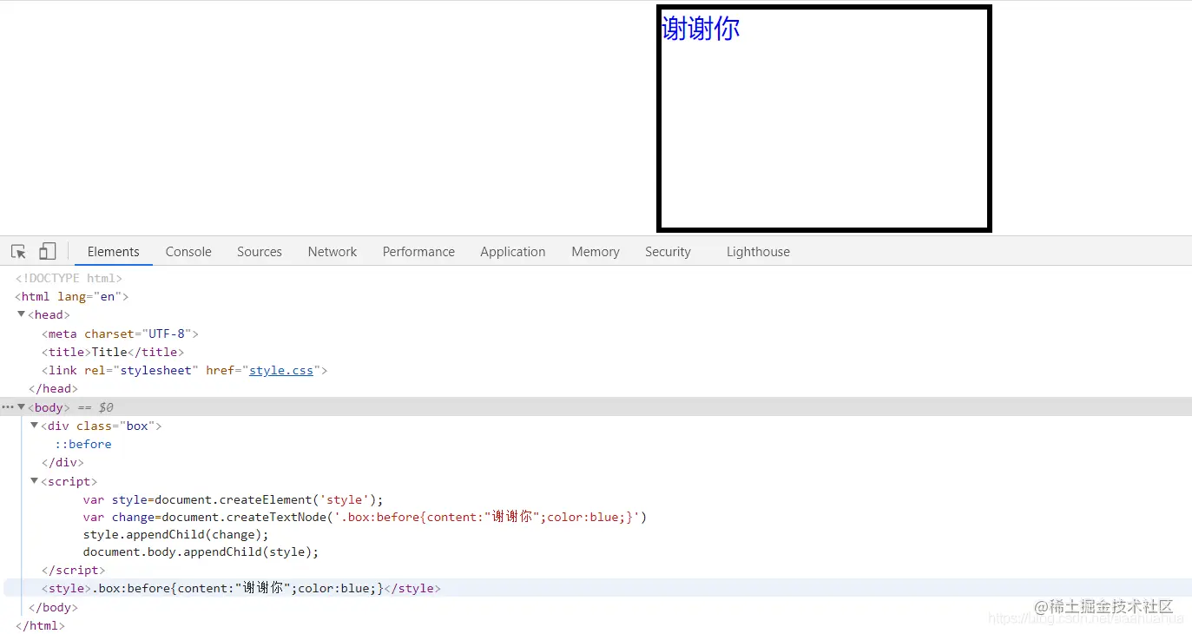Select the closing </div> tag
This screenshot has height=634, width=1192.
click(x=63, y=462)
